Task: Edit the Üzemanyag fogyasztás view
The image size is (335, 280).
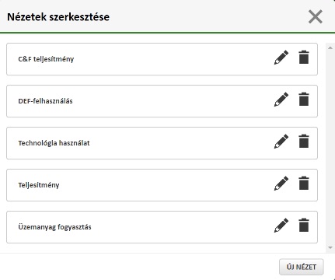Action: click(281, 226)
